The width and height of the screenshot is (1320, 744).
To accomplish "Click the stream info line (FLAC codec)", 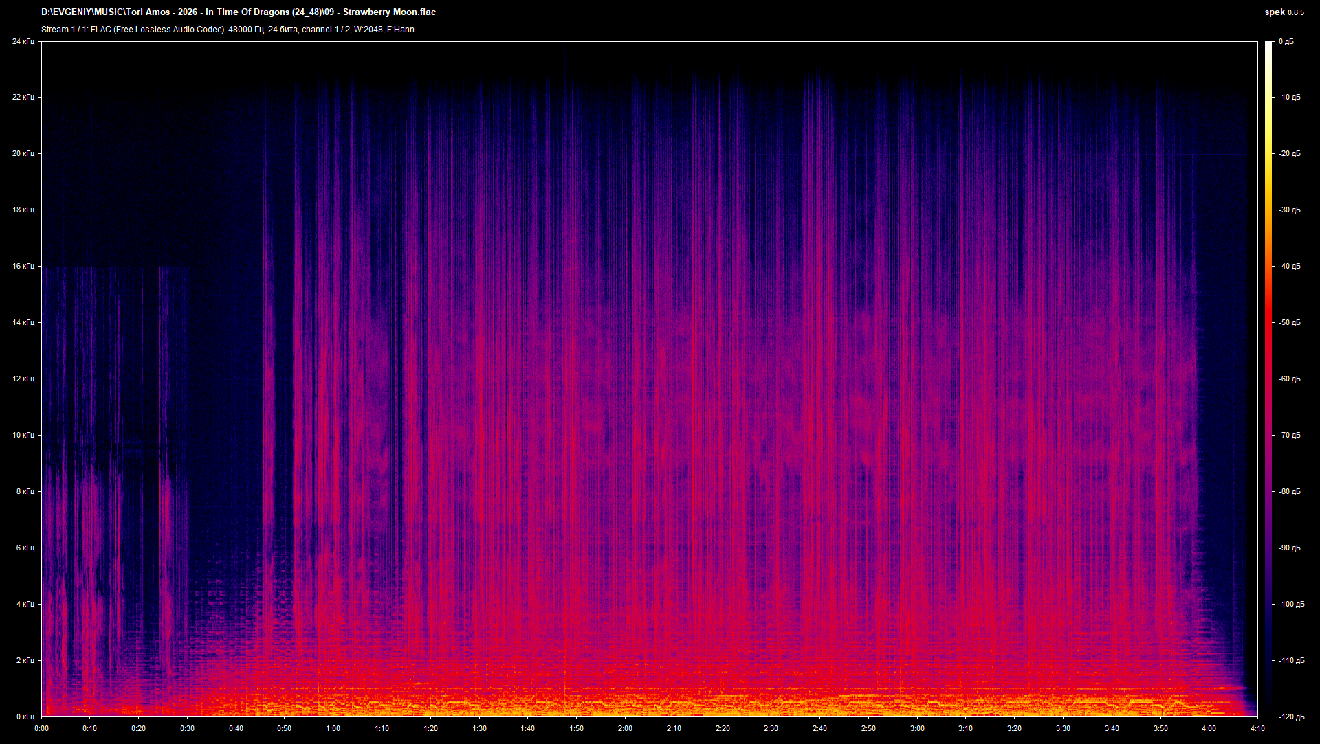I will 228,30.
